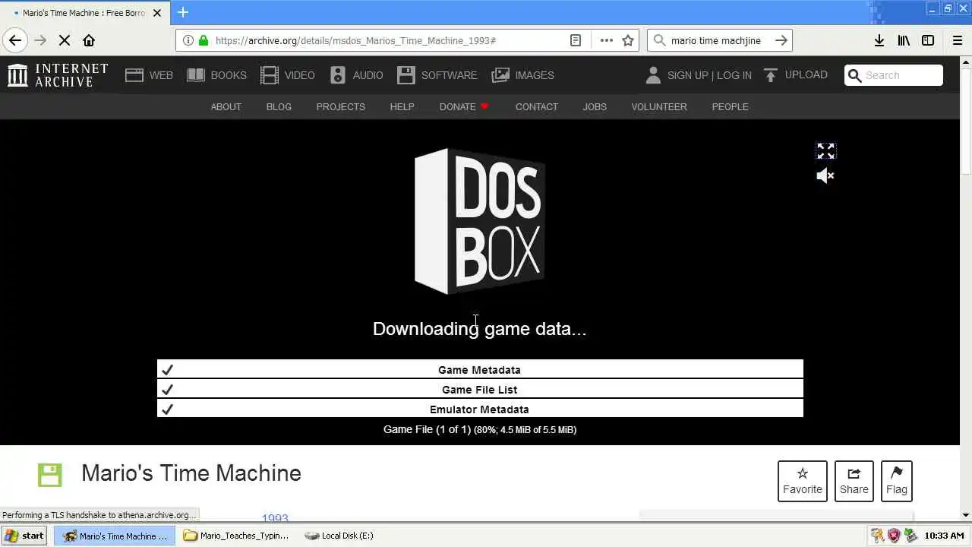This screenshot has height=547, width=972.
Task: Flag this item
Action: (897, 481)
